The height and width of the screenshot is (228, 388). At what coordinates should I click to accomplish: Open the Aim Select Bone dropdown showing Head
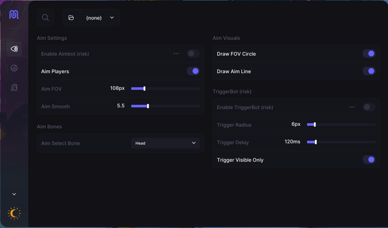coord(165,143)
